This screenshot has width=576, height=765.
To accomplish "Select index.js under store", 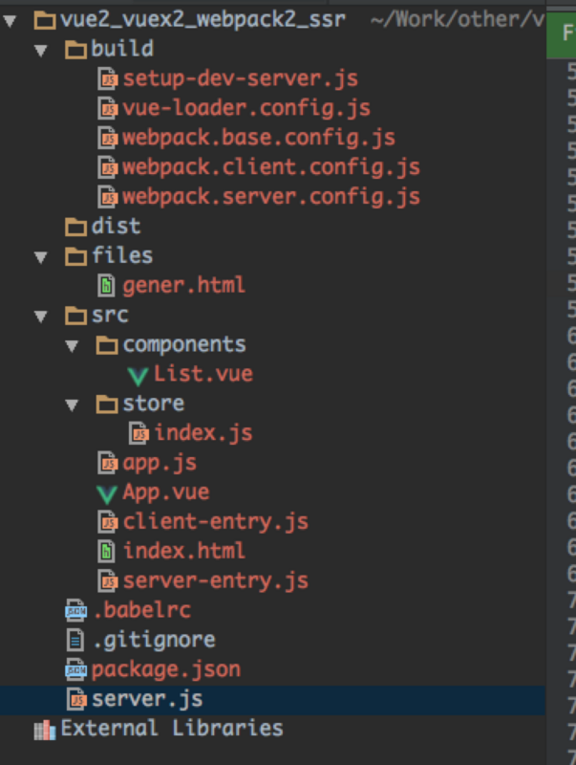I will pyautogui.click(x=203, y=434).
